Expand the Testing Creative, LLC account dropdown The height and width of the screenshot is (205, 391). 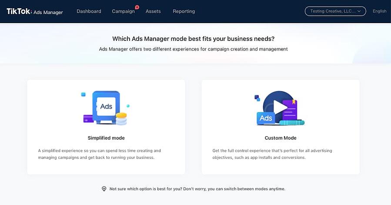[335, 11]
